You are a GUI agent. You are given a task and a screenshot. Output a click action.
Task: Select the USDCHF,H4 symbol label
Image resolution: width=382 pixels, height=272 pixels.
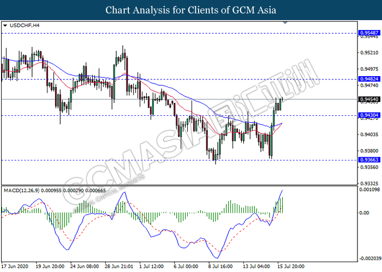(25, 25)
